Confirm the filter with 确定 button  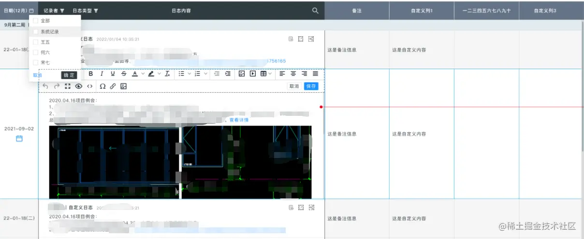click(69, 75)
